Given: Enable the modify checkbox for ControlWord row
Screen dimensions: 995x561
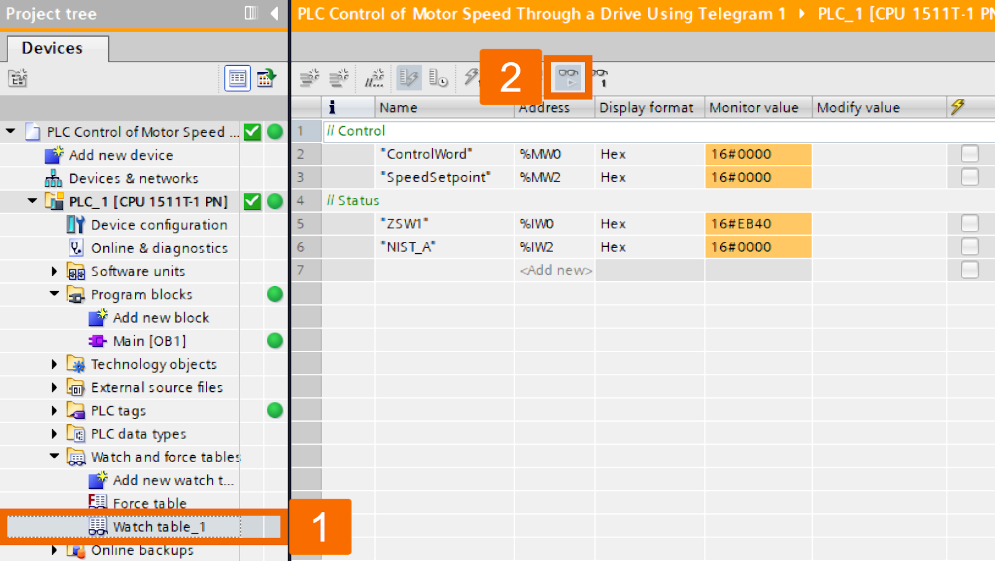Looking at the screenshot, I should point(970,154).
